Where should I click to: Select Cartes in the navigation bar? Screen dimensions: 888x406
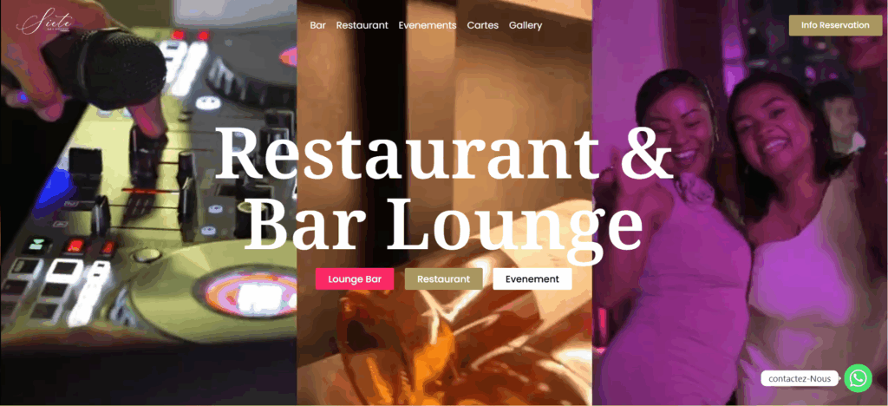pos(482,25)
